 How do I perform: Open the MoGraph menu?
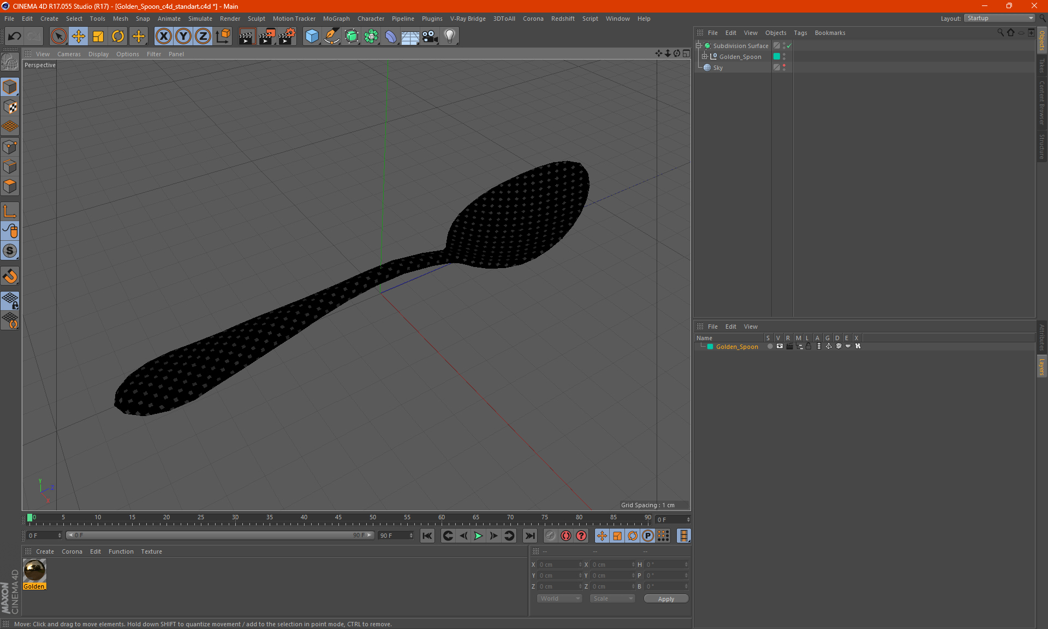(336, 19)
